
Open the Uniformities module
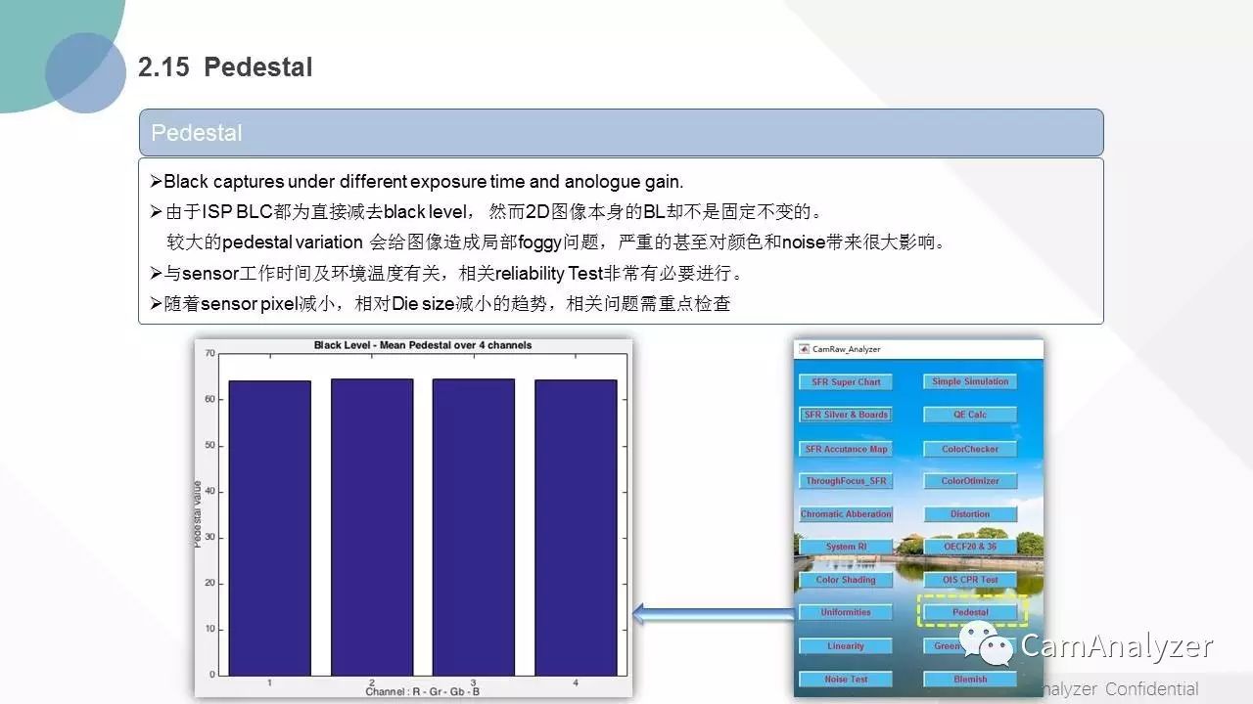pos(846,612)
